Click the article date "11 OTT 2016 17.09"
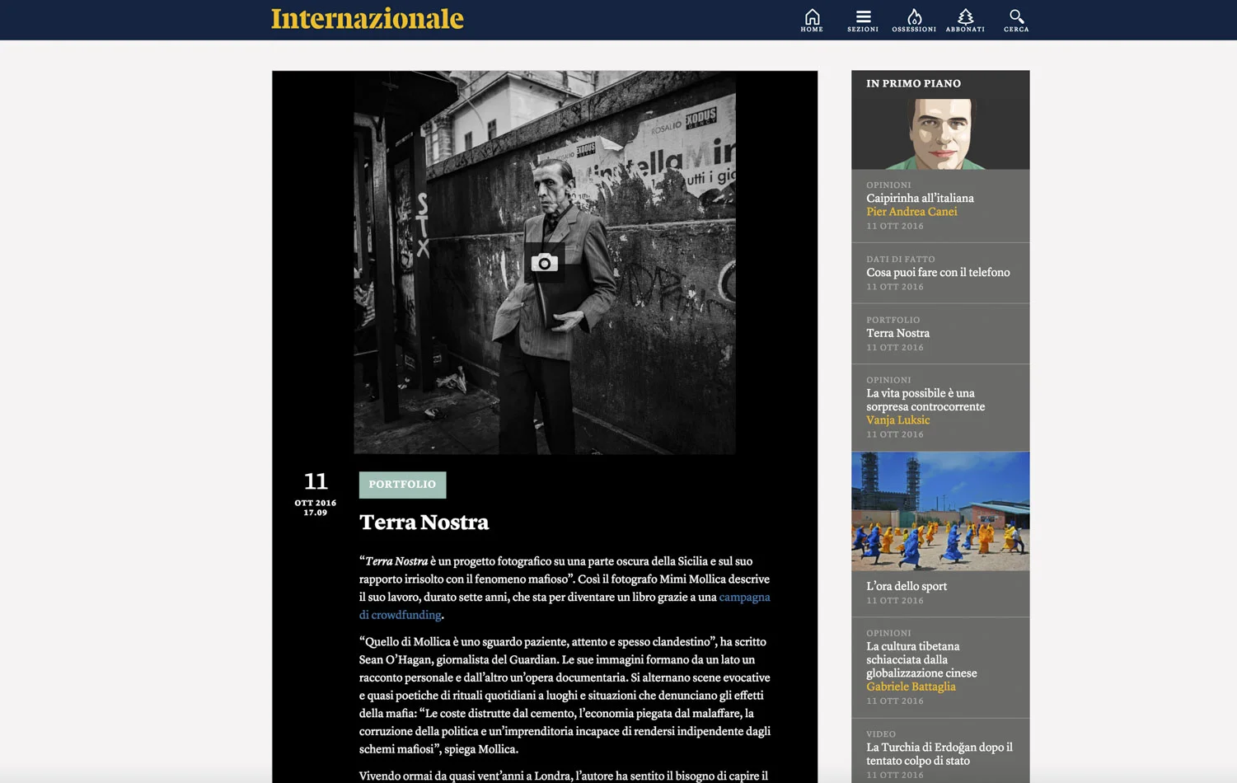1237x783 pixels. click(x=316, y=494)
